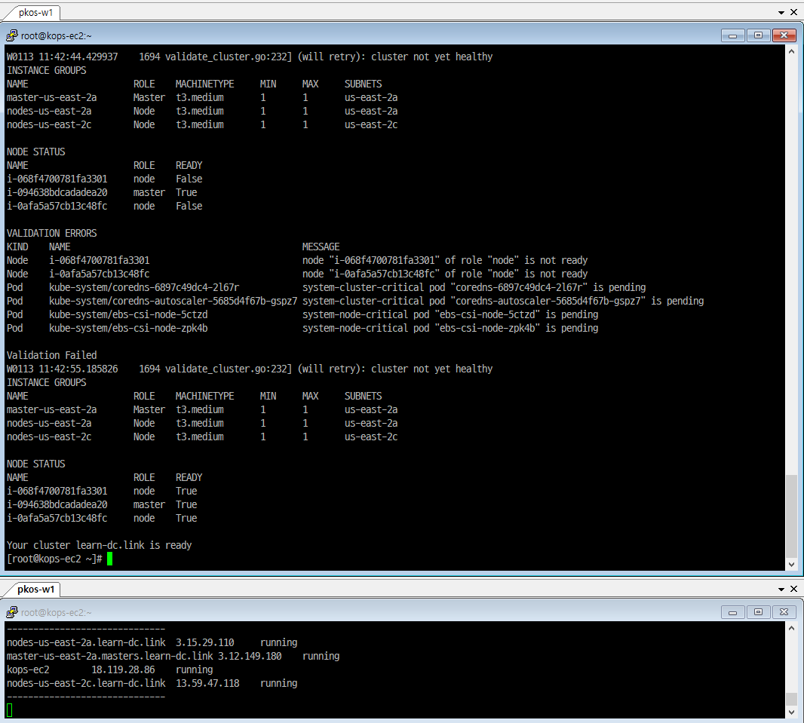Click the restore icon of the top PuTTY window
Screen dimensions: 804x723
pos(758,35)
